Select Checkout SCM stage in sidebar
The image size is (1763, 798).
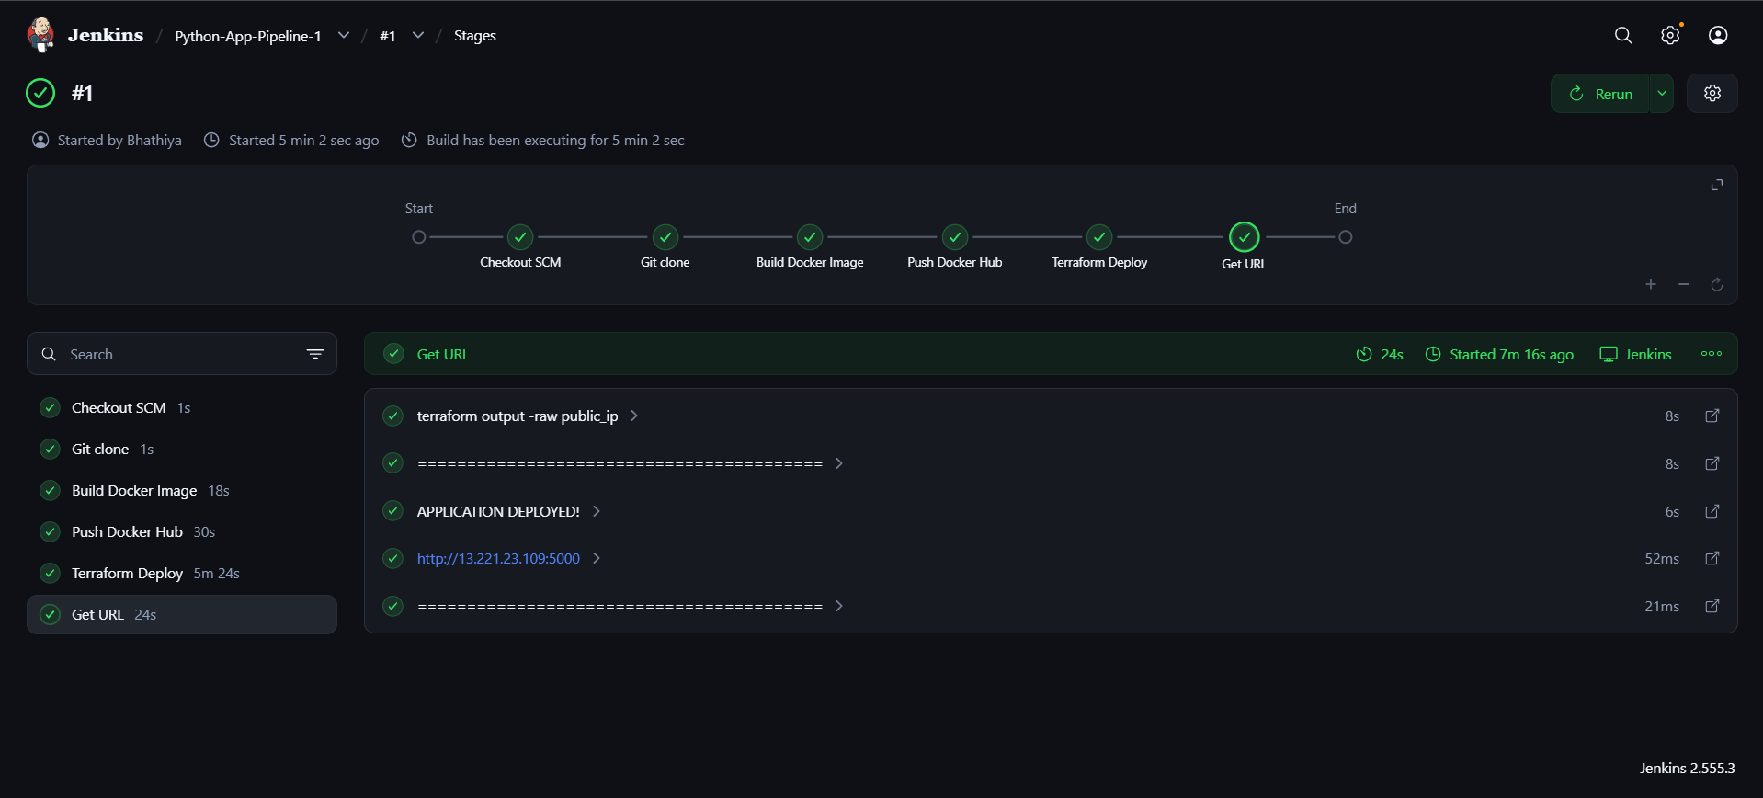(x=182, y=407)
